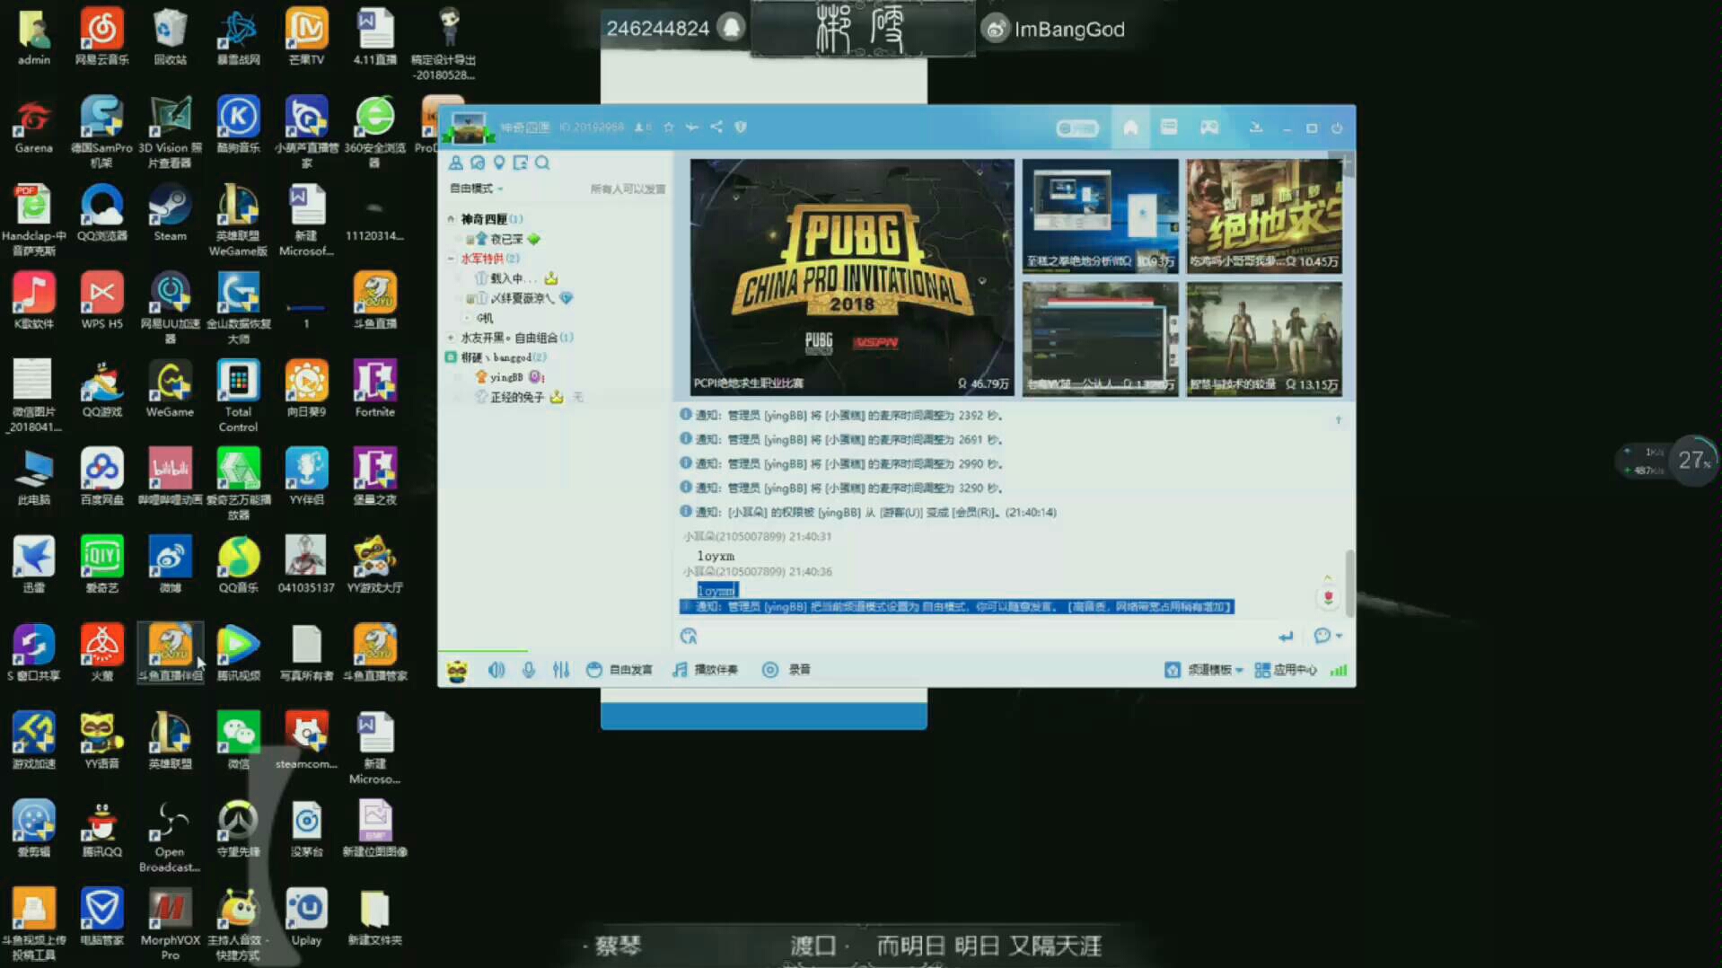Viewport: 1722px width, 968px height.
Task: Open 此电脑 This PC icon
Action: [x=33, y=477]
